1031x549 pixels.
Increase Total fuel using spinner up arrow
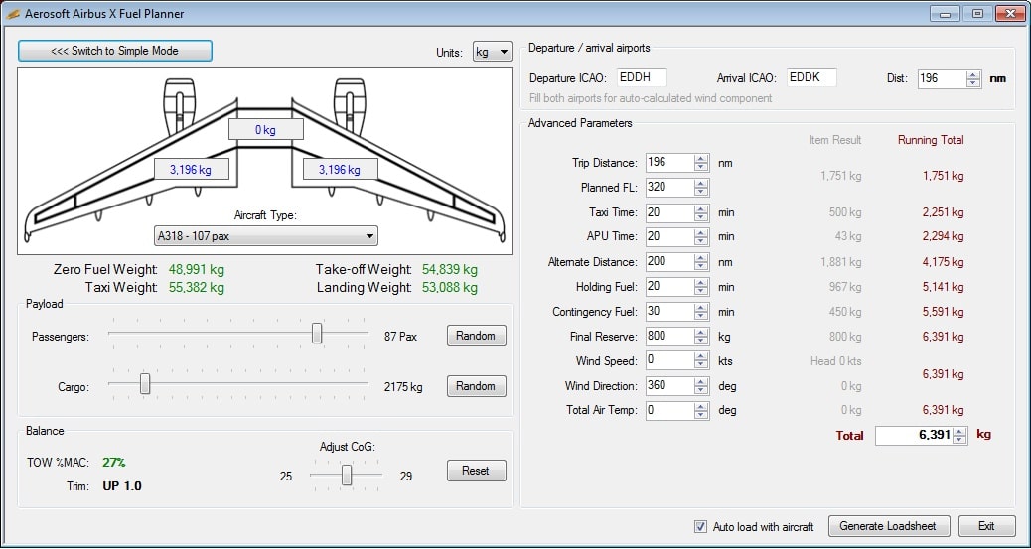959,431
